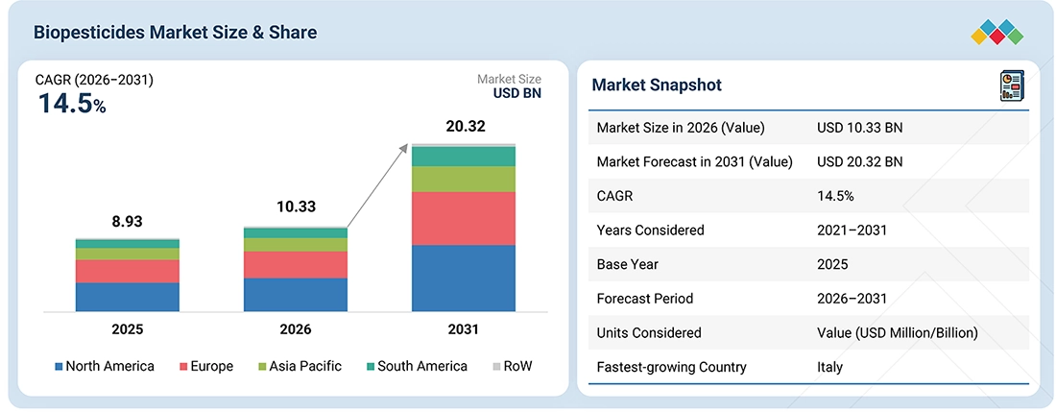Select the South America teal legend swatch
Viewport: 1056px width, 412px height.
click(x=371, y=367)
